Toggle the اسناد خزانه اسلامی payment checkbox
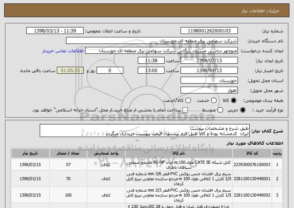294x208 pixels. click(185, 110)
